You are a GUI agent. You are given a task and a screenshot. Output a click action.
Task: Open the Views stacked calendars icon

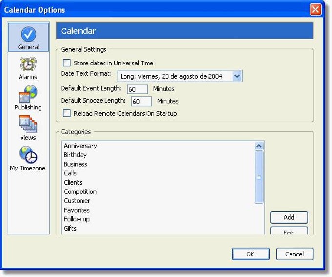28,124
